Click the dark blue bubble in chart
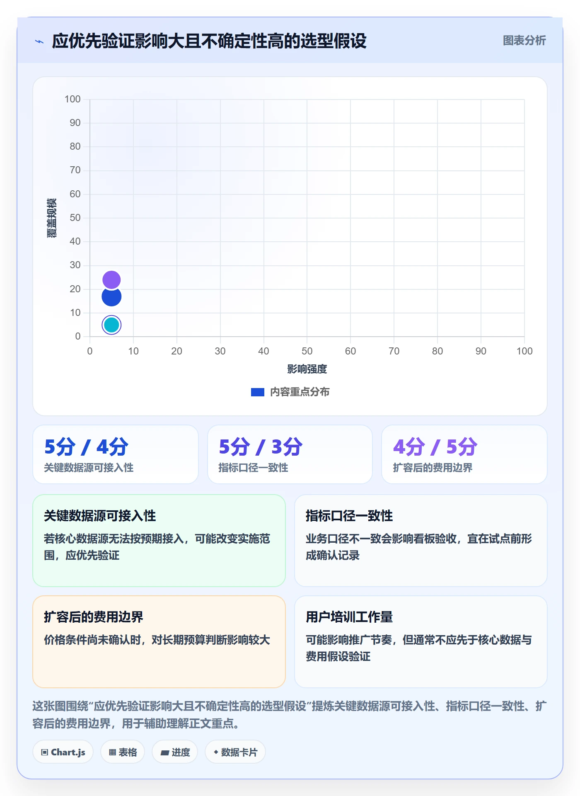Viewport: 580px width, 796px height. tap(111, 296)
